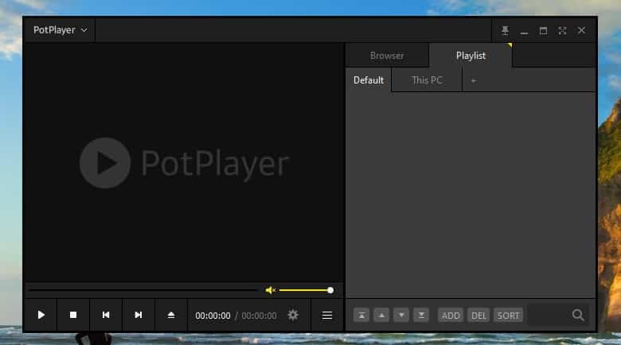Image resolution: width=621 pixels, height=345 pixels.
Task: Open the SORT options in playlist
Action: click(508, 315)
